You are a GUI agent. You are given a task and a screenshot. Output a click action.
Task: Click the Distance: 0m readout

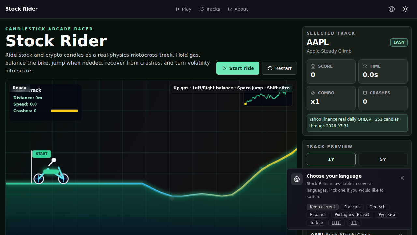tap(28, 98)
